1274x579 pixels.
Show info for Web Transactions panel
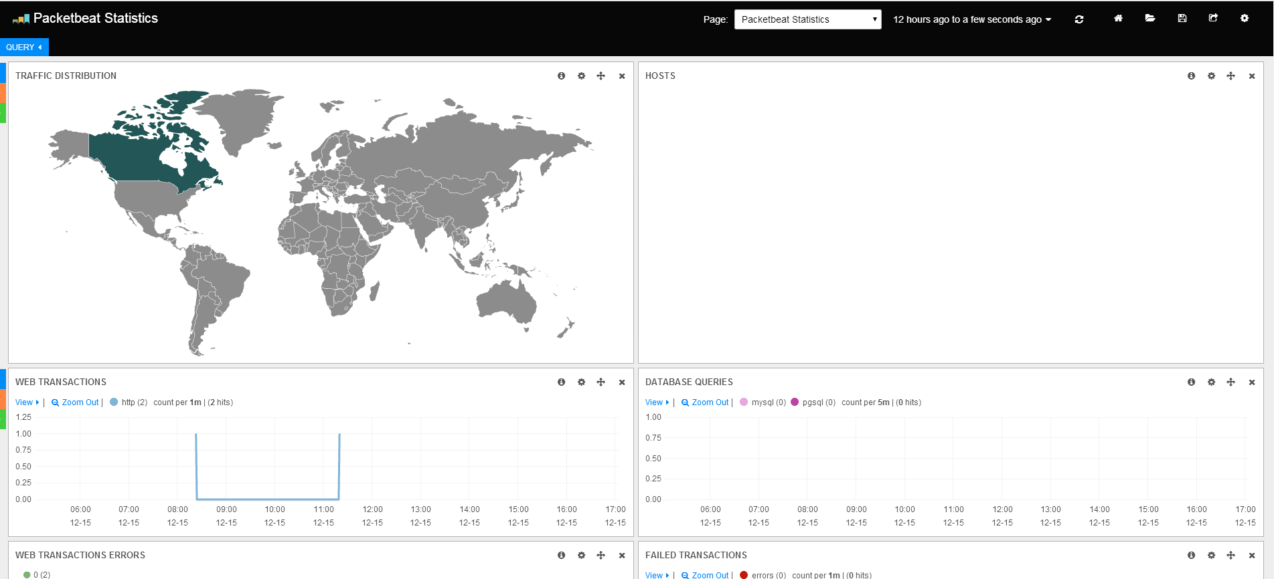point(562,382)
